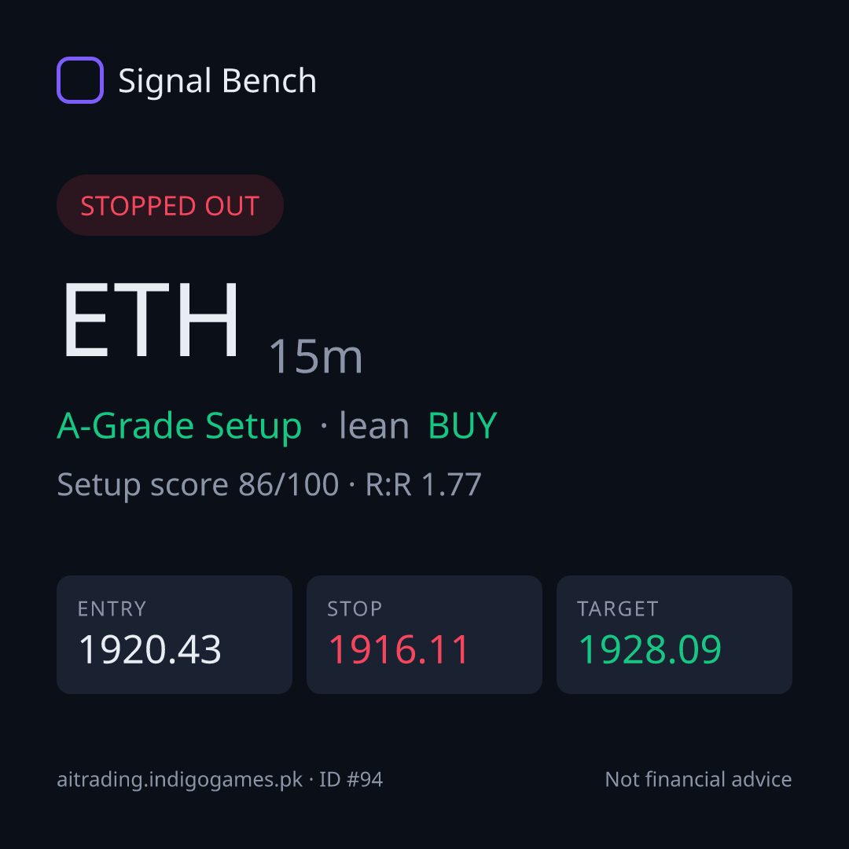The image size is (849, 849).
Task: Click the Not financial advice disclaimer
Action: click(699, 780)
